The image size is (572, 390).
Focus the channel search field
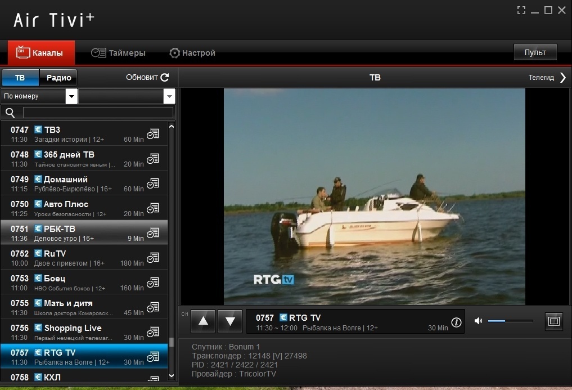pos(98,113)
